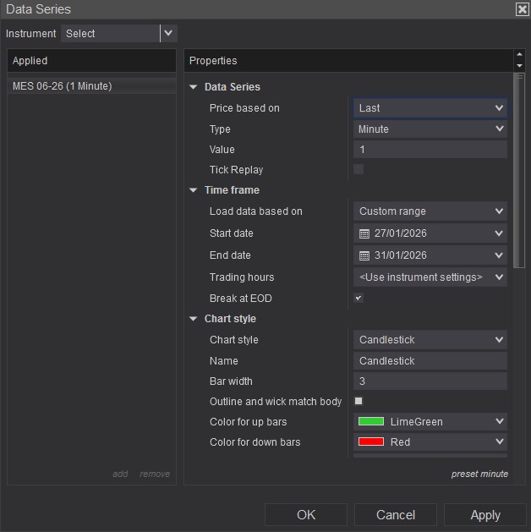This screenshot has height=532, width=531.
Task: Expand the Load data based on dropdown
Action: click(430, 211)
